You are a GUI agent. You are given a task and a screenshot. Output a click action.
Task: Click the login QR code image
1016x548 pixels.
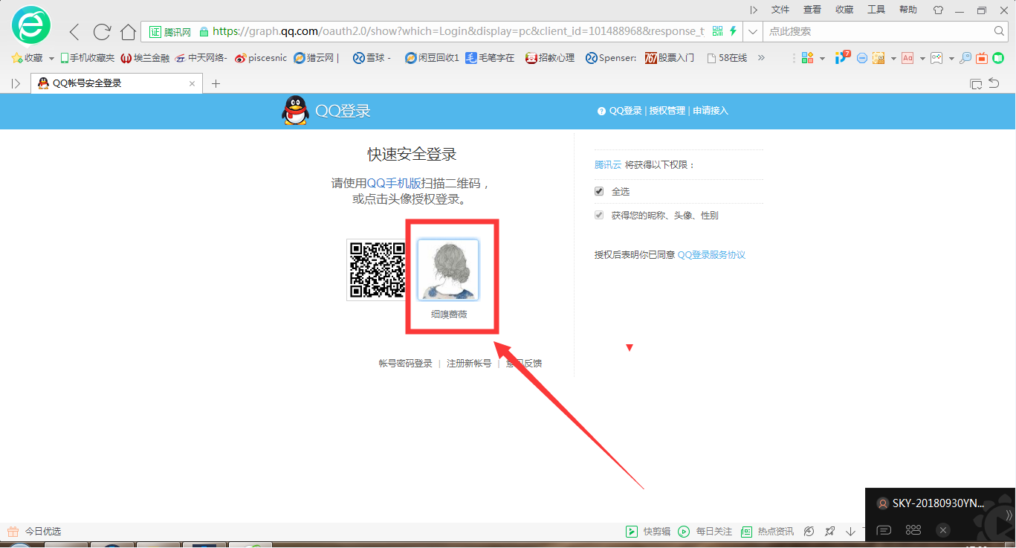click(x=378, y=270)
